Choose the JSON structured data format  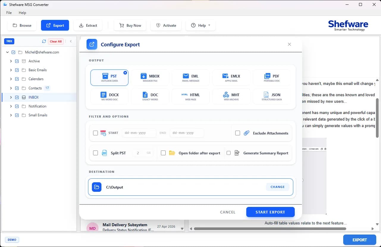(272, 96)
